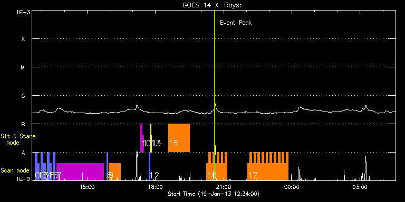
Task: Click the 15:00 time axis label
Action: (x=88, y=187)
